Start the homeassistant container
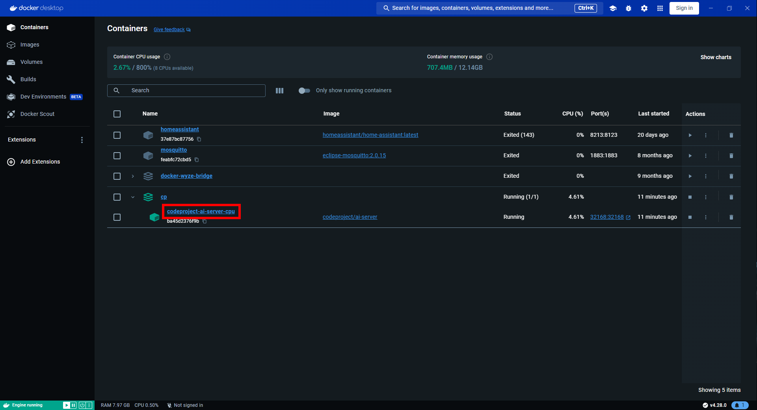757x410 pixels. (690, 135)
